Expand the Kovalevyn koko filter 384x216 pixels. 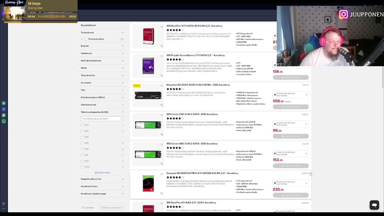point(102,186)
